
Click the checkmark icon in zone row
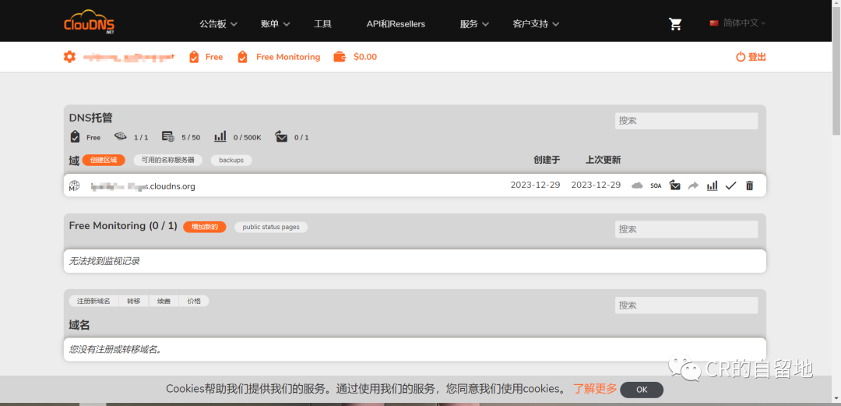tap(730, 185)
